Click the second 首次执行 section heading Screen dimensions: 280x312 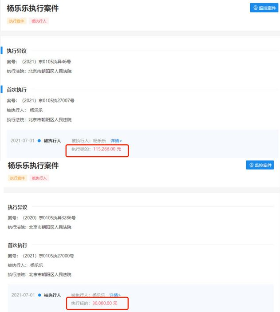click(17, 245)
